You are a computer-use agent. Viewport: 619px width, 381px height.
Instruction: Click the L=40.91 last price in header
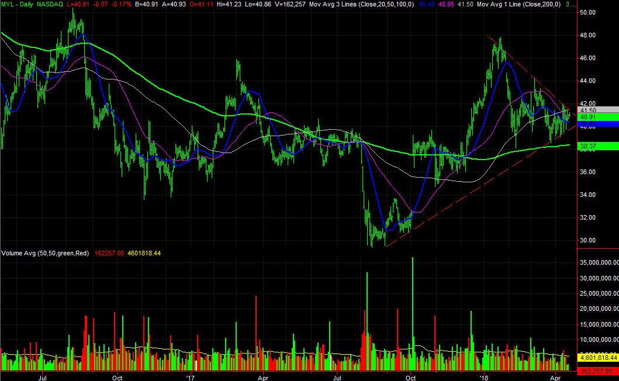pyautogui.click(x=77, y=4)
